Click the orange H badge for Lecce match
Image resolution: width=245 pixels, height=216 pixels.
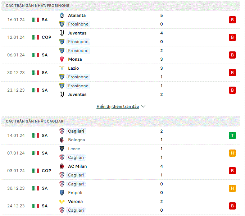(x=232, y=153)
